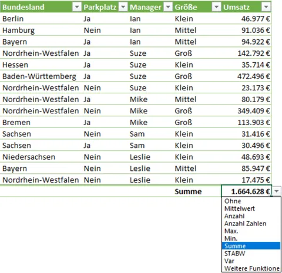This screenshot has height=273, width=282.
Task: Choose Anzahl Zahlen from the function list
Action: click(251, 224)
